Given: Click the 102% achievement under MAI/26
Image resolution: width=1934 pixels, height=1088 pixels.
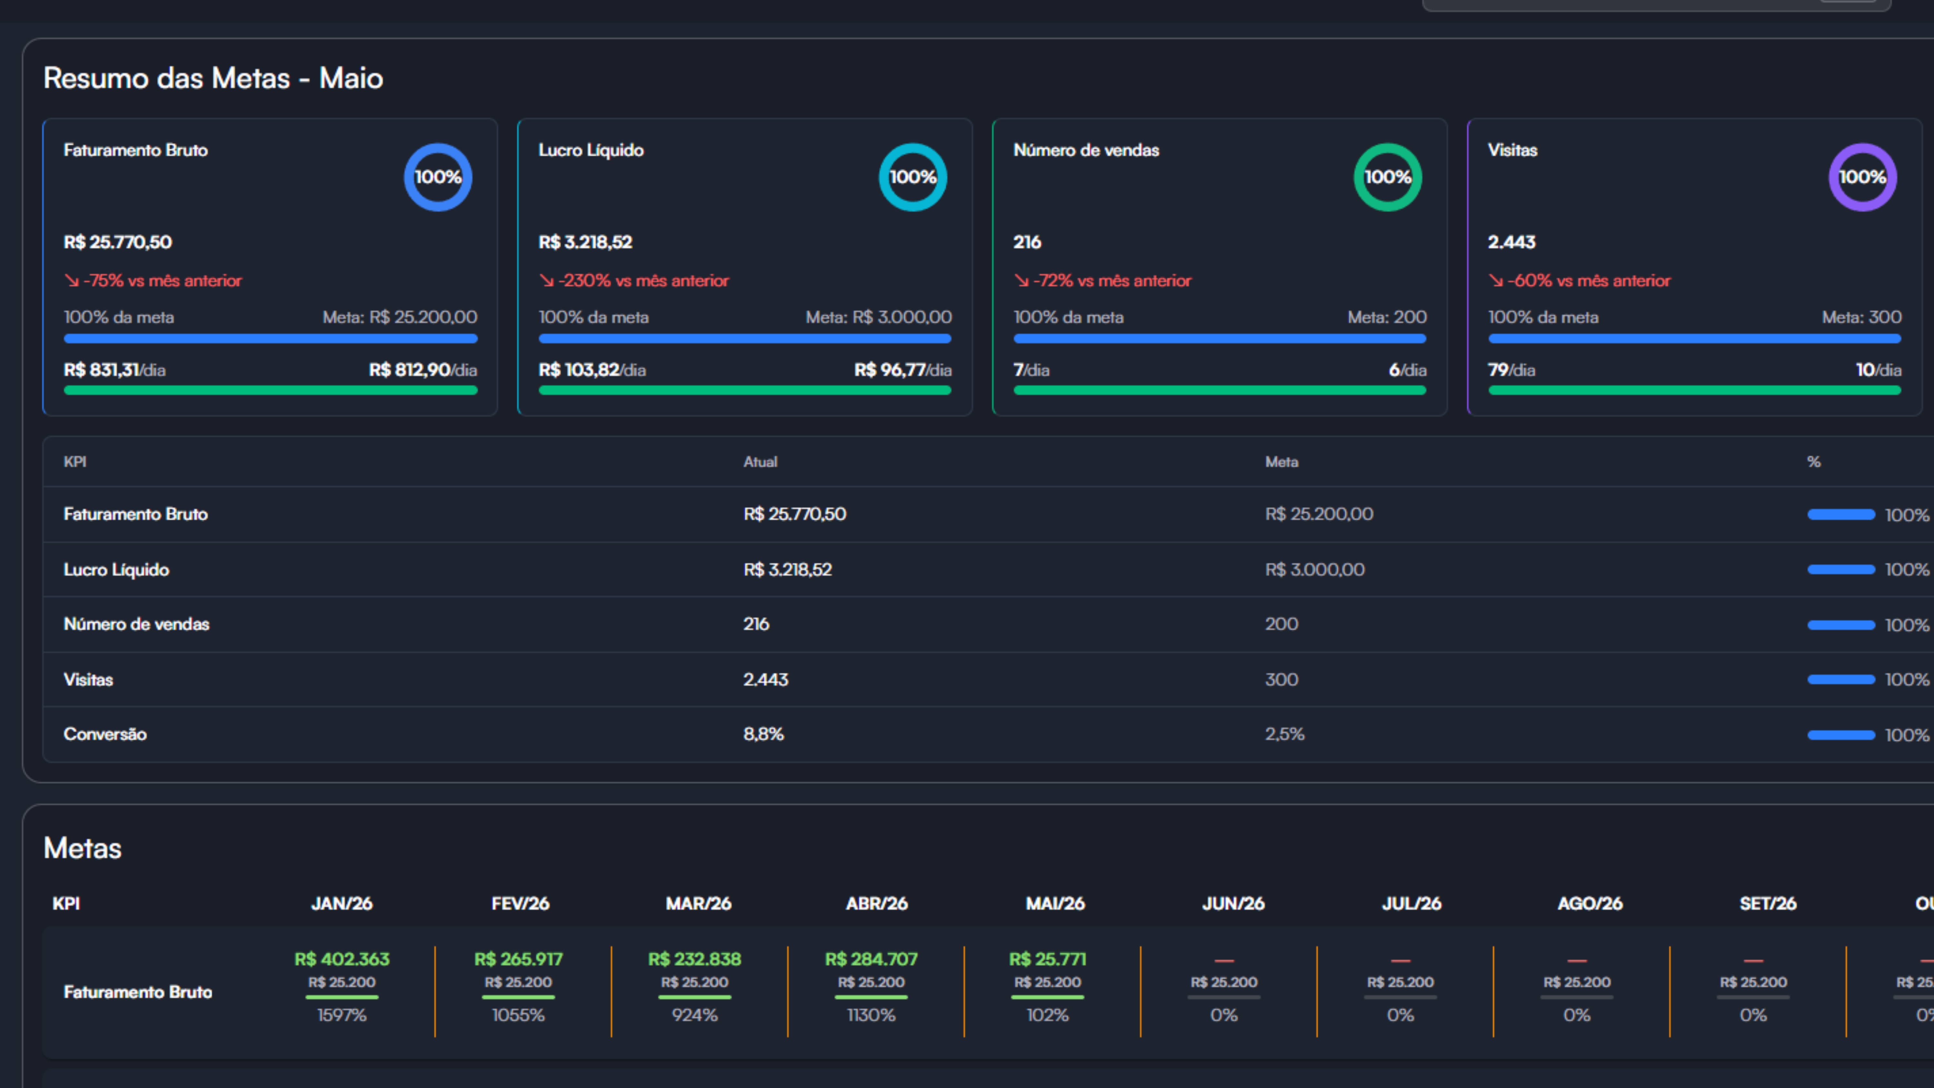Looking at the screenshot, I should pos(1047,1016).
